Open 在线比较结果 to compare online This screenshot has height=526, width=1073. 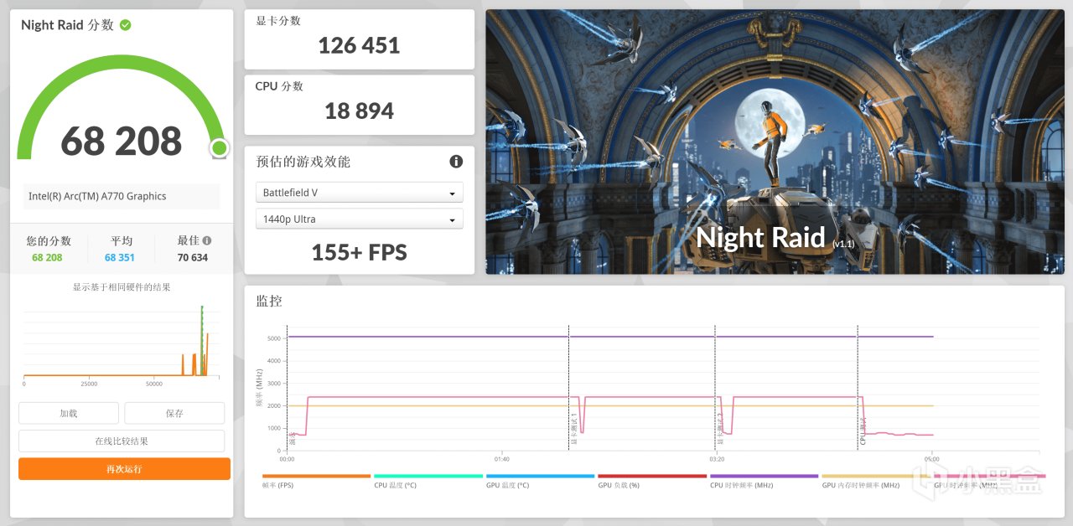[122, 441]
